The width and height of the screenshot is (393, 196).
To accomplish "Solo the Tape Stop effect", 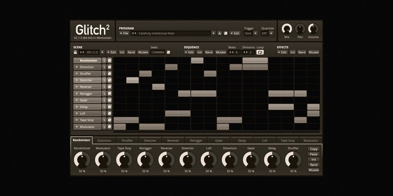I will point(104,120).
